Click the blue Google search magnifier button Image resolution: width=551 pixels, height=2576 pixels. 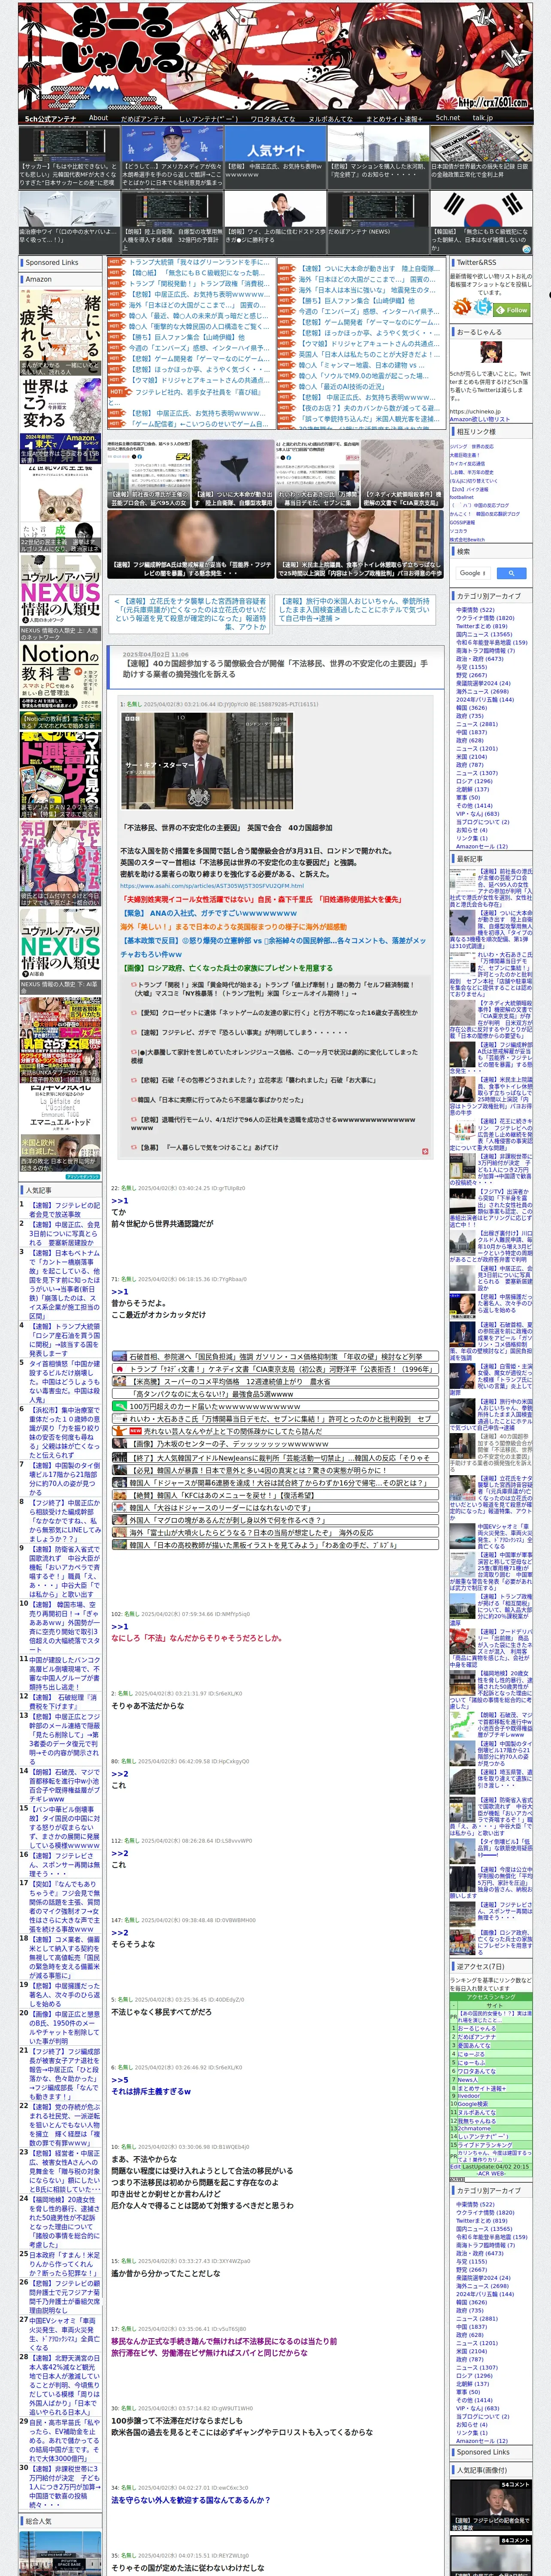(512, 573)
